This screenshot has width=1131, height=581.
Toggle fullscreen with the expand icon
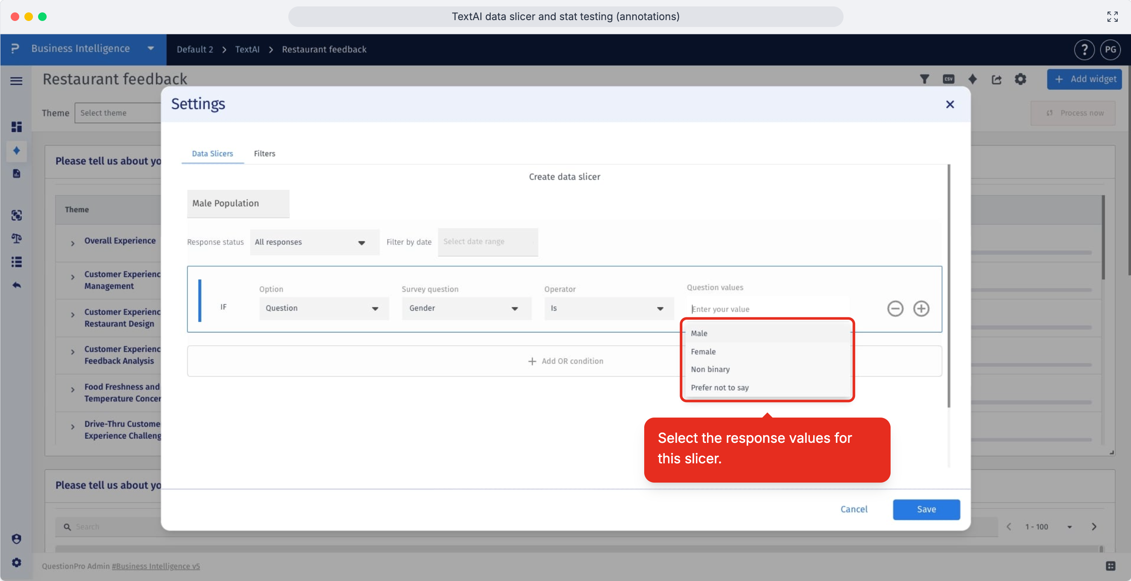click(1112, 17)
